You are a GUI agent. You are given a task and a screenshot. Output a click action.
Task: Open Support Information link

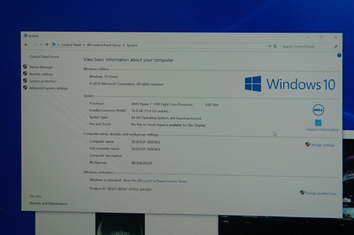point(323,130)
